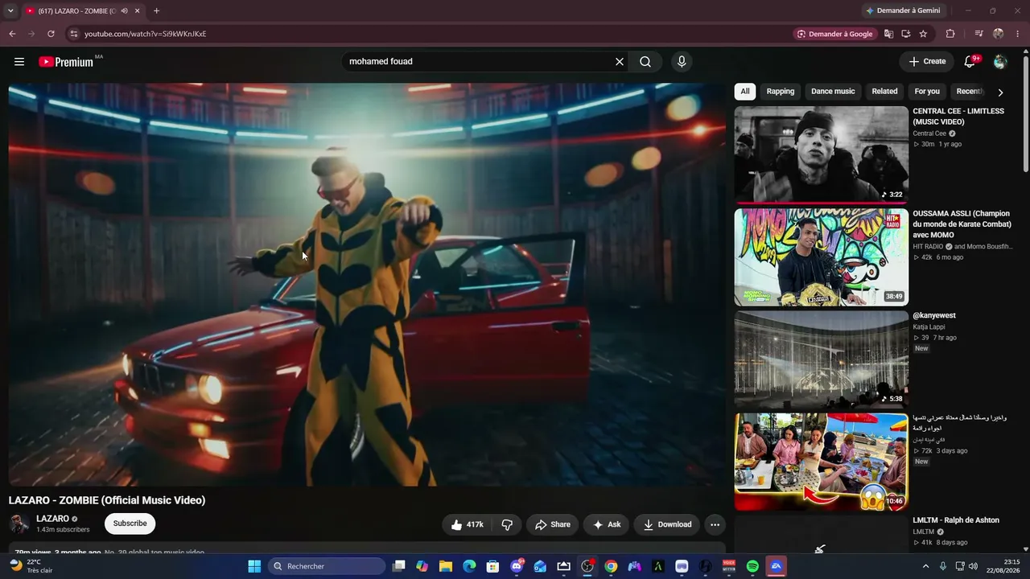
Task: Select the Rapping filter chip
Action: pos(781,92)
